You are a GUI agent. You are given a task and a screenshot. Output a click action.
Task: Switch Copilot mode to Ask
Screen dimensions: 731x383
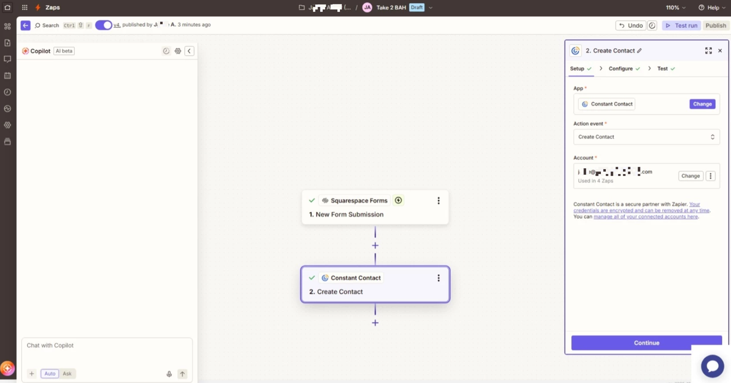click(x=67, y=374)
